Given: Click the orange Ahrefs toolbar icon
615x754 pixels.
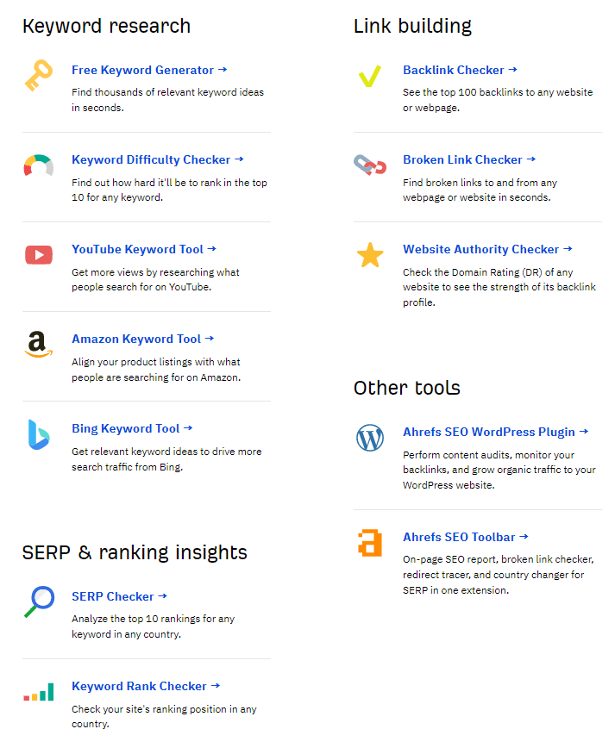Looking at the screenshot, I should tap(369, 543).
